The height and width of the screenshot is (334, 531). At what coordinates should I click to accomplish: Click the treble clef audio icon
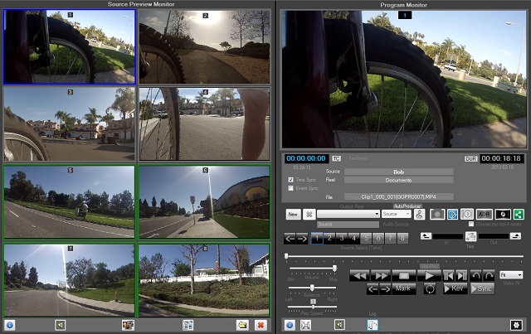[419, 214]
